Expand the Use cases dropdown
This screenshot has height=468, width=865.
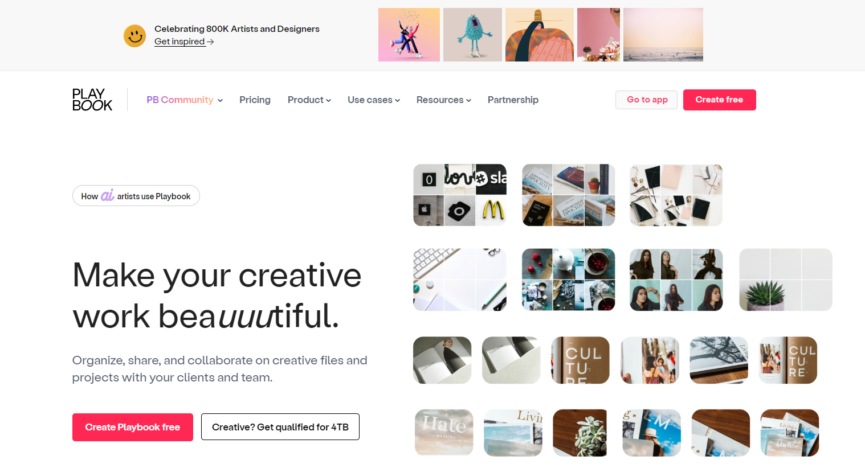[x=374, y=100]
